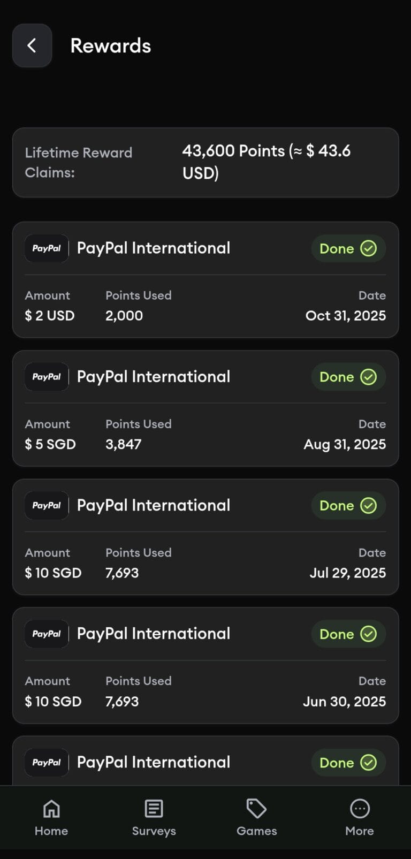Click PayPal logo on Jul 29 reward
This screenshot has height=859, width=411.
point(47,505)
